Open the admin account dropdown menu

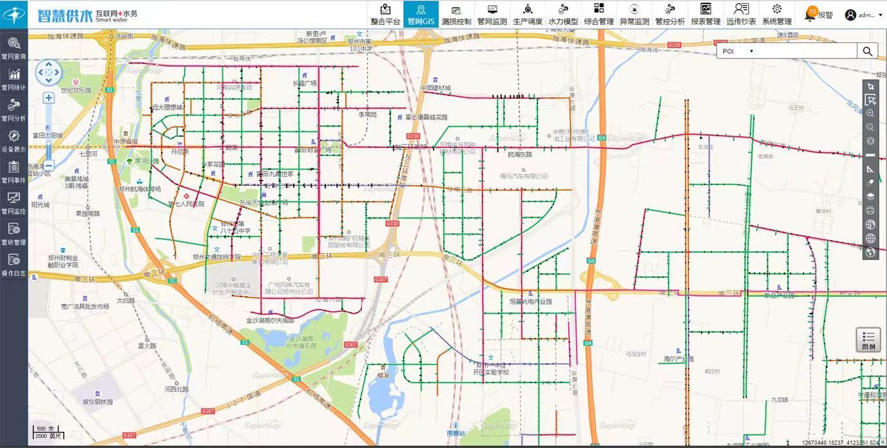(x=864, y=15)
